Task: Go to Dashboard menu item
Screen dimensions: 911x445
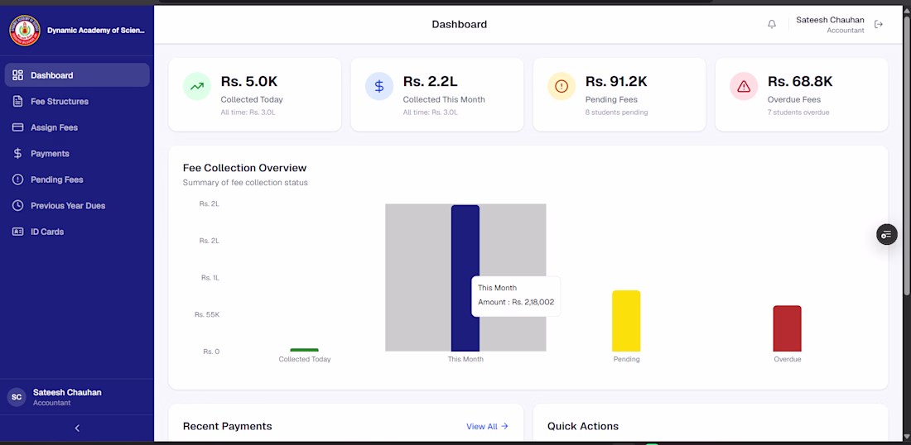Action: (77, 74)
